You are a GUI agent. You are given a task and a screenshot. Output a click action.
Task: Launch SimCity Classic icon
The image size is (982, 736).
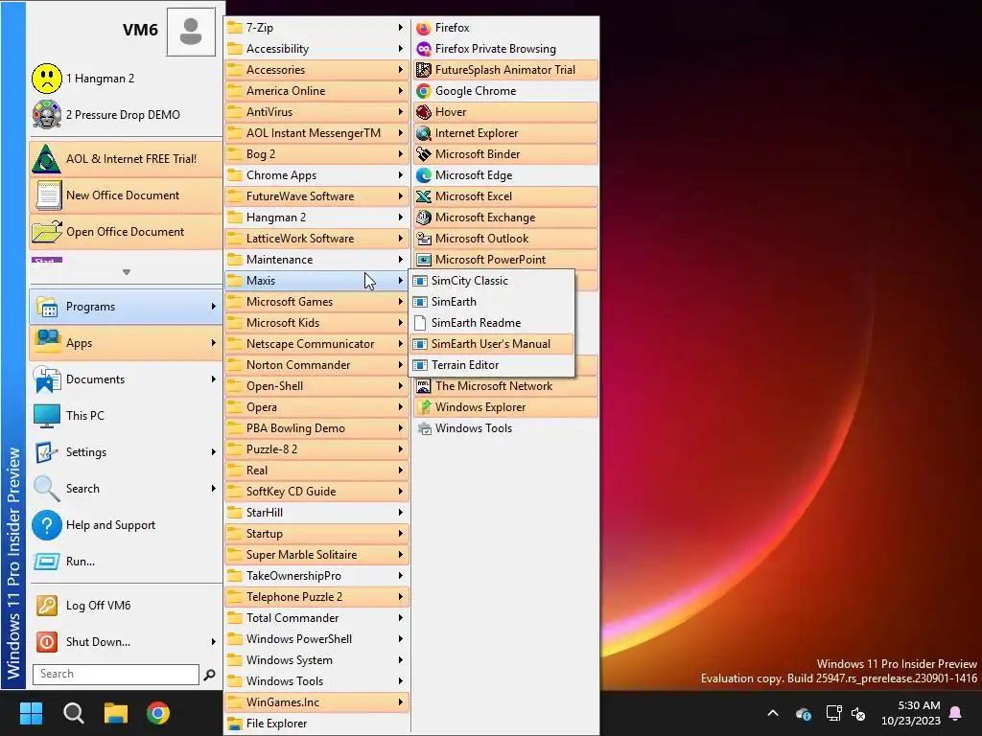[x=420, y=281]
